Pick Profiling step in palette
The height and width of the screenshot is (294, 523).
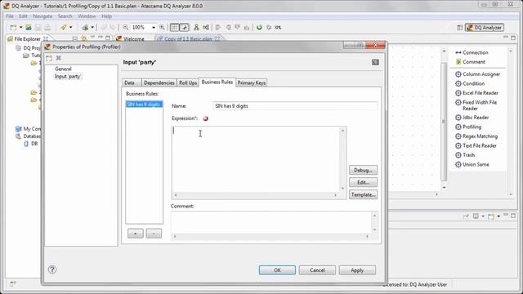[x=468, y=127]
